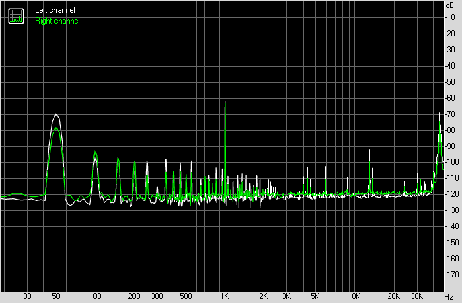Click the '-60' dB axis value
Image resolution: width=462 pixels, height=303 pixels.
[x=450, y=98]
